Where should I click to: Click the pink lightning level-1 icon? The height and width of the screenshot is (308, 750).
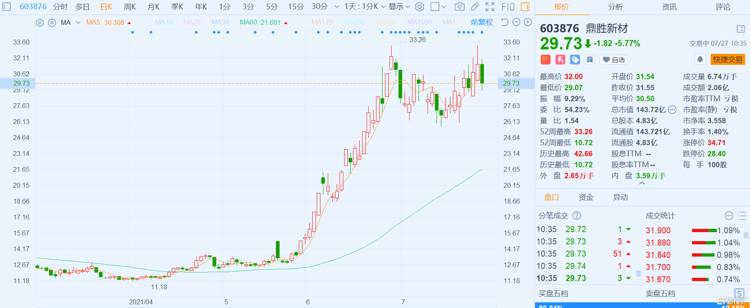pos(560,60)
